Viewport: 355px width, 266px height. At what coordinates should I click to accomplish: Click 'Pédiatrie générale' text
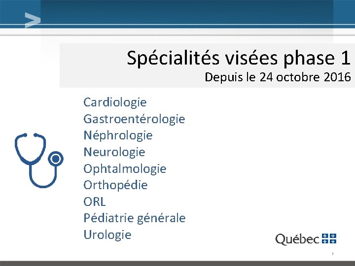click(135, 218)
